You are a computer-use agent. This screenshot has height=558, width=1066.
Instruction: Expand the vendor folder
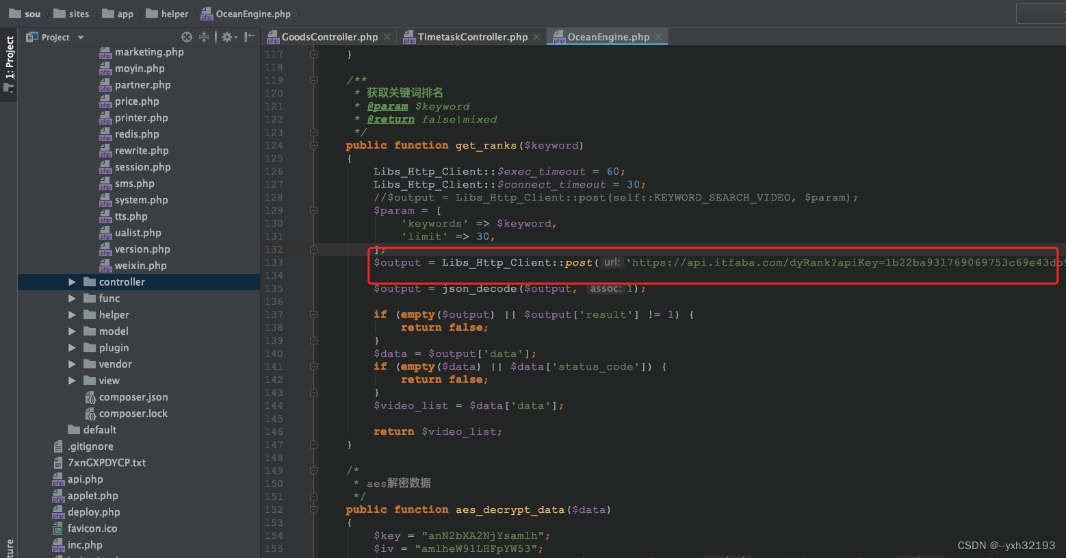(x=72, y=364)
